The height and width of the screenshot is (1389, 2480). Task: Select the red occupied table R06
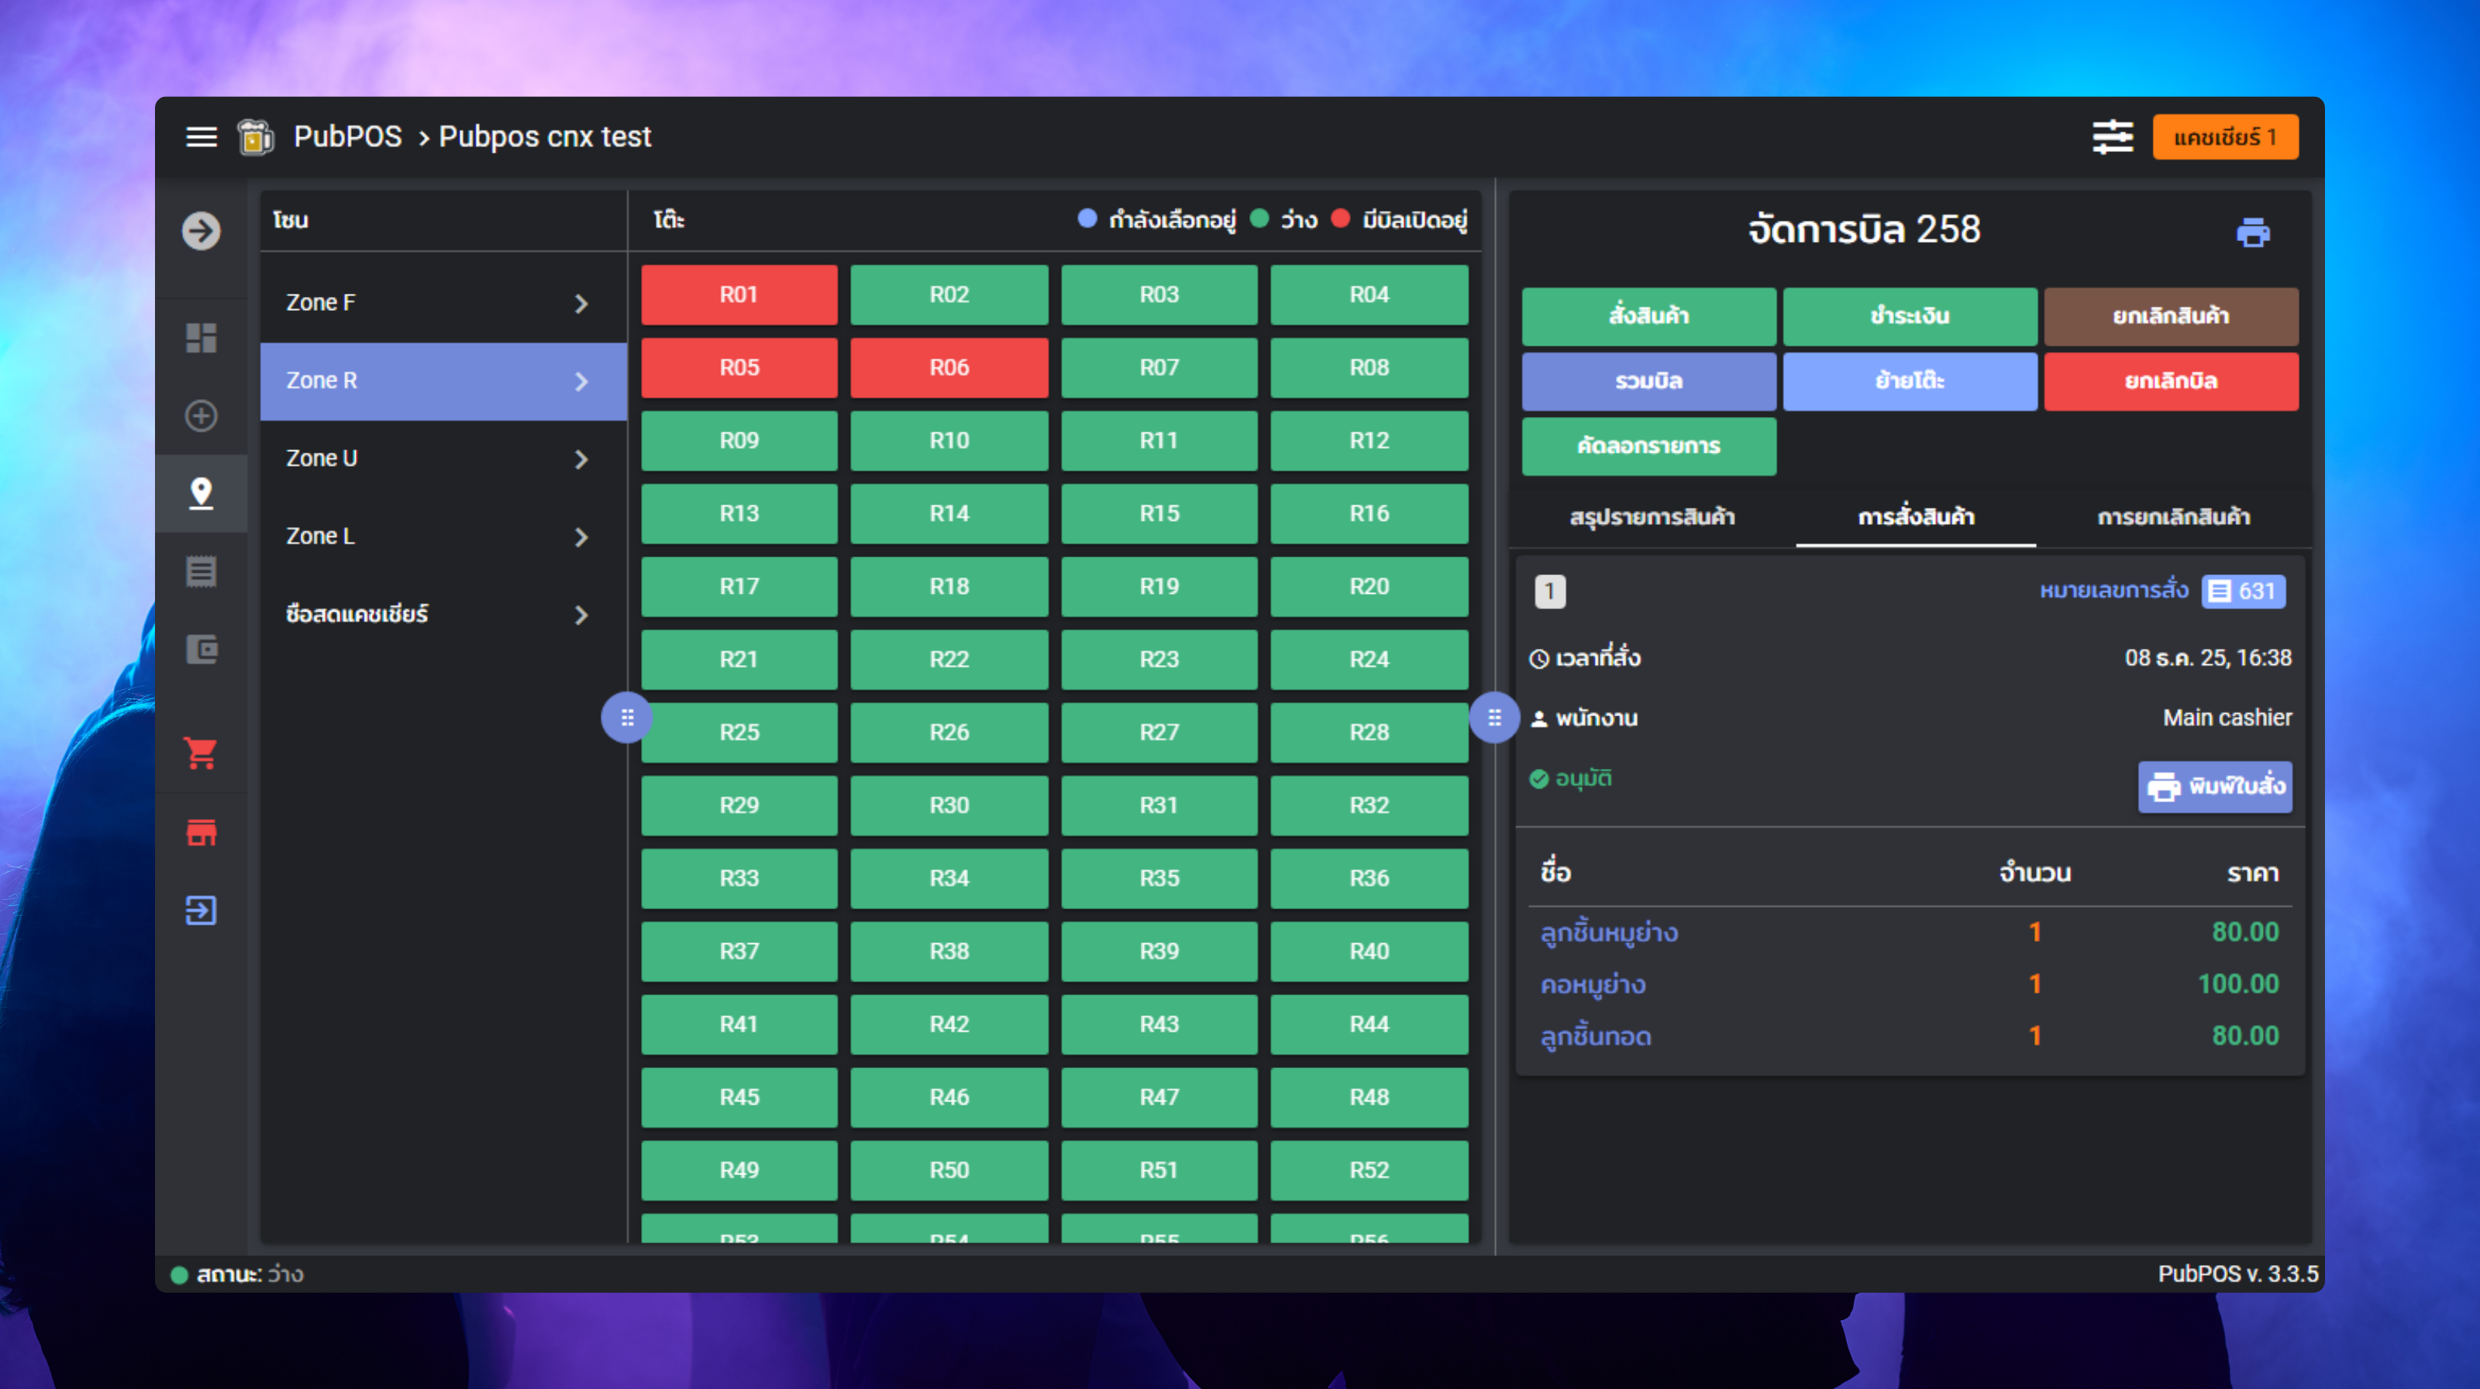pos(949,367)
